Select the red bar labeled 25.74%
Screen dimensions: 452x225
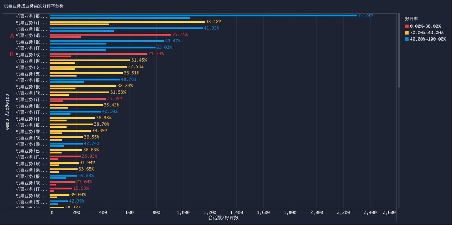[x=110, y=35]
